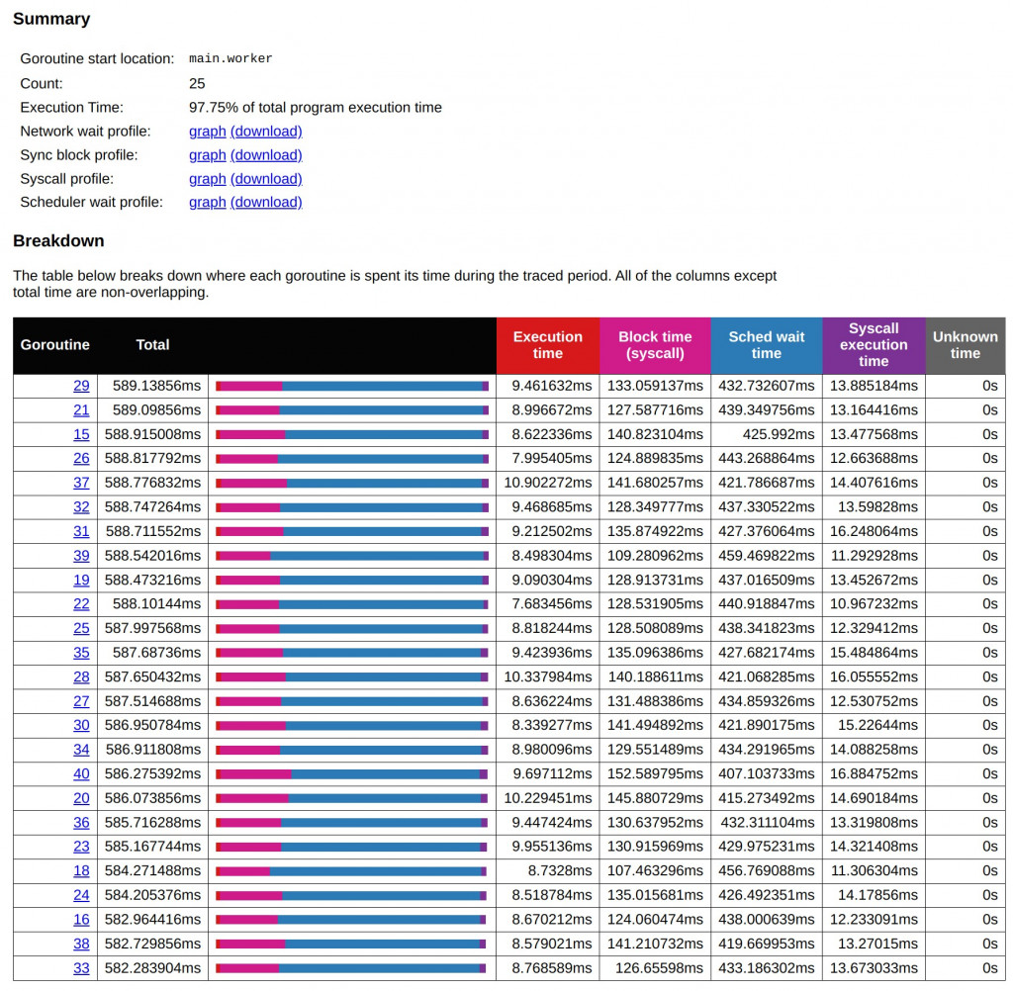This screenshot has height=991, width=1013.
Task: Click the blue Sched wait time header
Action: [766, 345]
